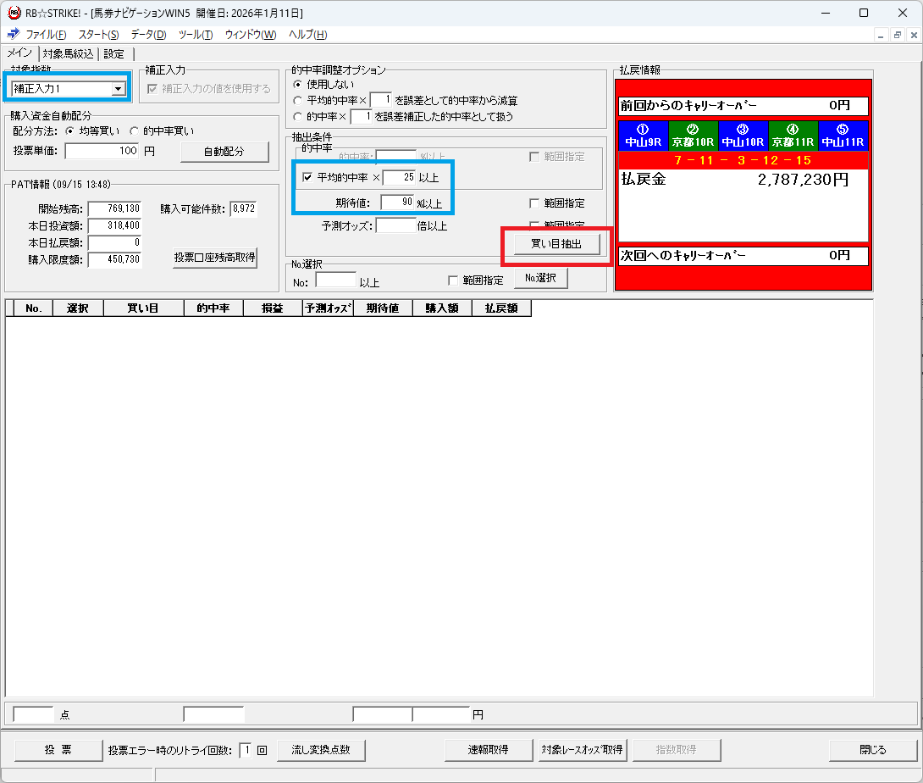Viewport: 923px width, 783px height.
Task: Click the ③ 中山10R race header
Action: tap(743, 136)
